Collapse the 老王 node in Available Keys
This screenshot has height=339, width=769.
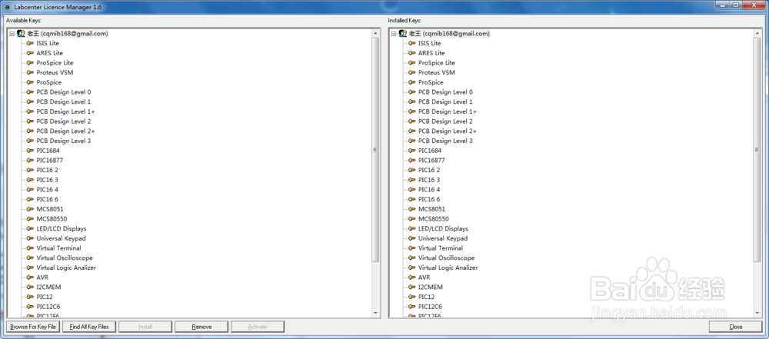(x=12, y=34)
